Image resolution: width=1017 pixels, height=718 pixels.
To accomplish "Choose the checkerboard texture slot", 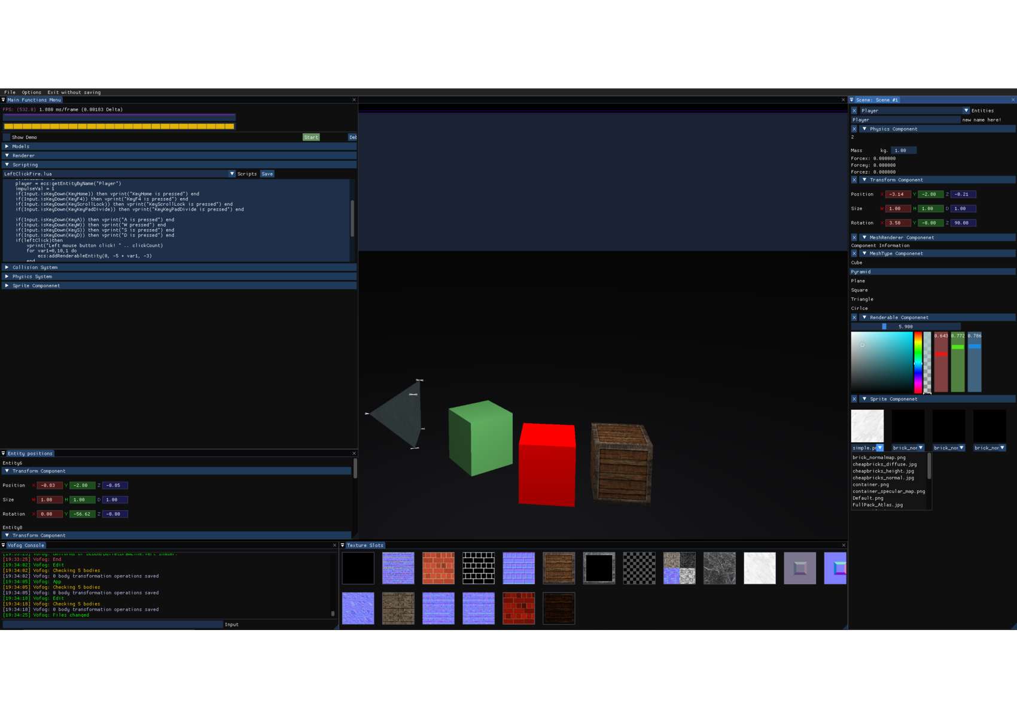I will point(639,568).
